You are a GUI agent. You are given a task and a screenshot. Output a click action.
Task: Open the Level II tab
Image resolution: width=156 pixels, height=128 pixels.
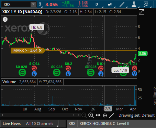click(x=123, y=124)
